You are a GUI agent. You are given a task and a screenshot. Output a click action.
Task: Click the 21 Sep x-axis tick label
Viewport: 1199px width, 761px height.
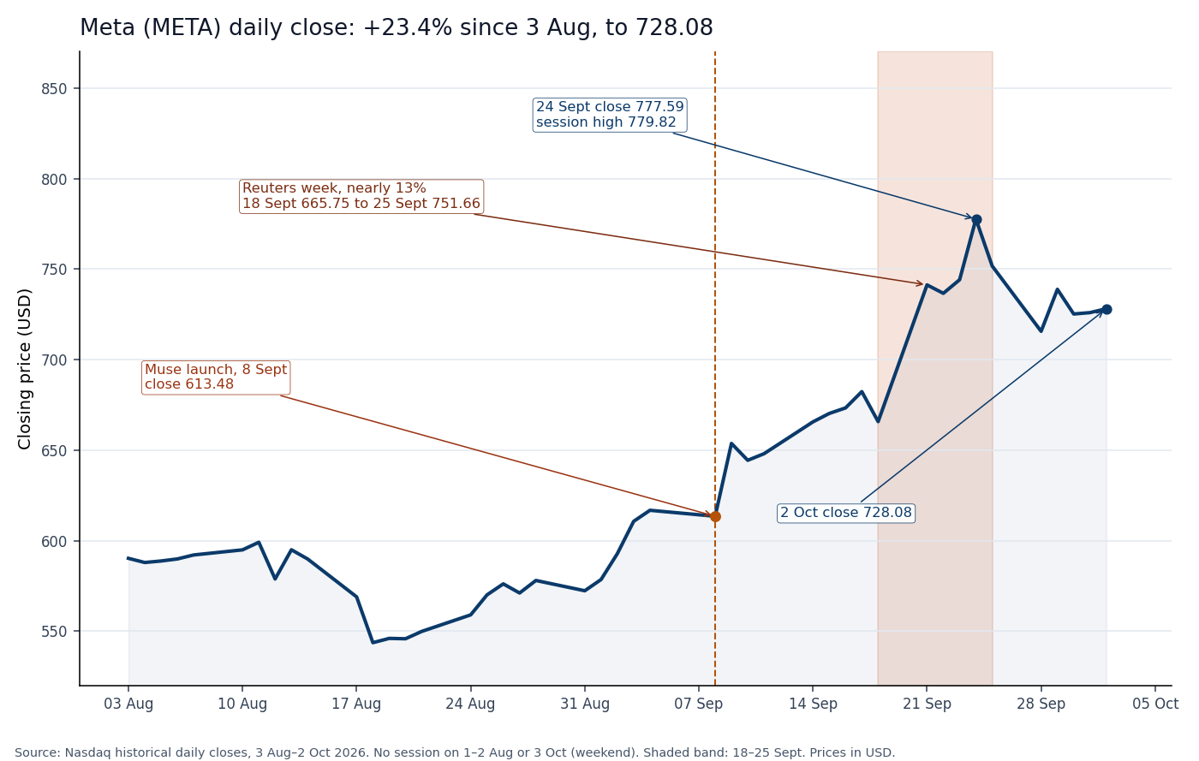pyautogui.click(x=927, y=705)
